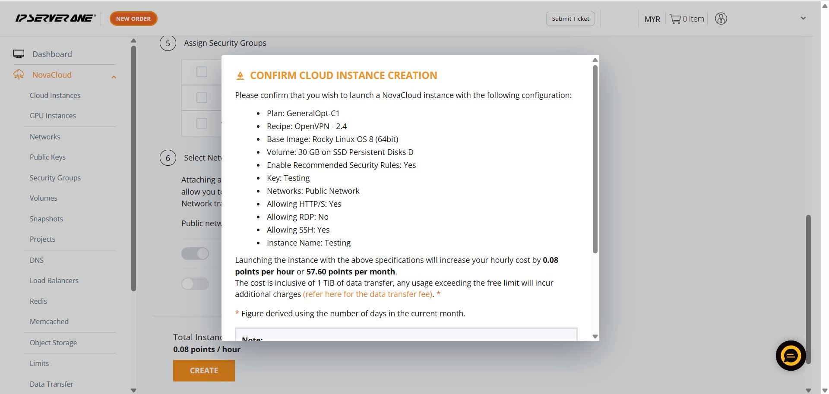
Task: Toggle the enabled public network switch
Action: tap(195, 253)
